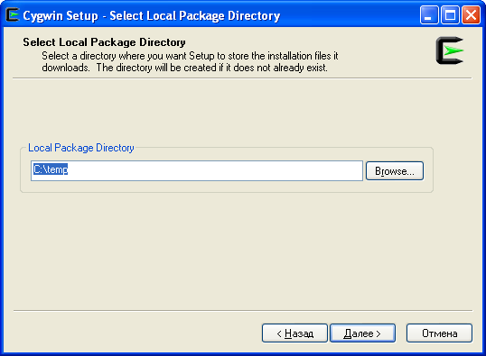The width and height of the screenshot is (486, 356).
Task: Click the Browse... button
Action: pos(395,170)
